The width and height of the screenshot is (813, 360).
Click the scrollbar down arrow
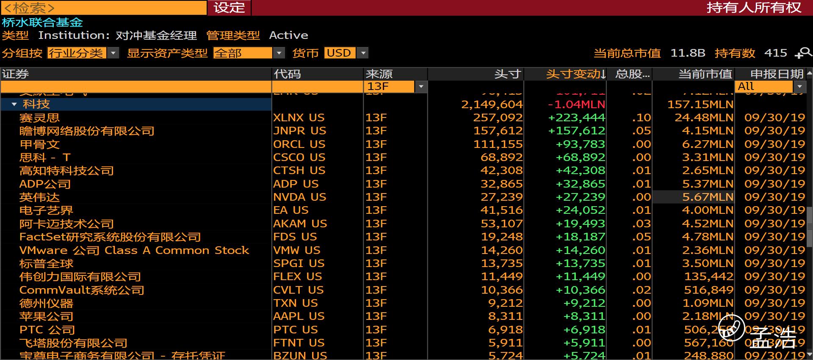pos(809,354)
